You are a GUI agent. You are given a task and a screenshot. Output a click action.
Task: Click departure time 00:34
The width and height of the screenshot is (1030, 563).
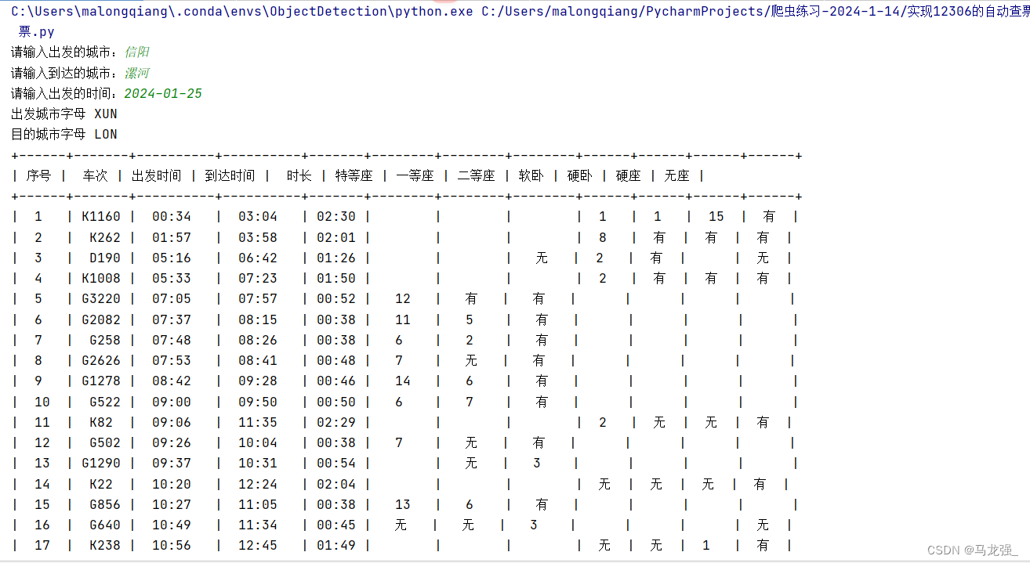[172, 217]
